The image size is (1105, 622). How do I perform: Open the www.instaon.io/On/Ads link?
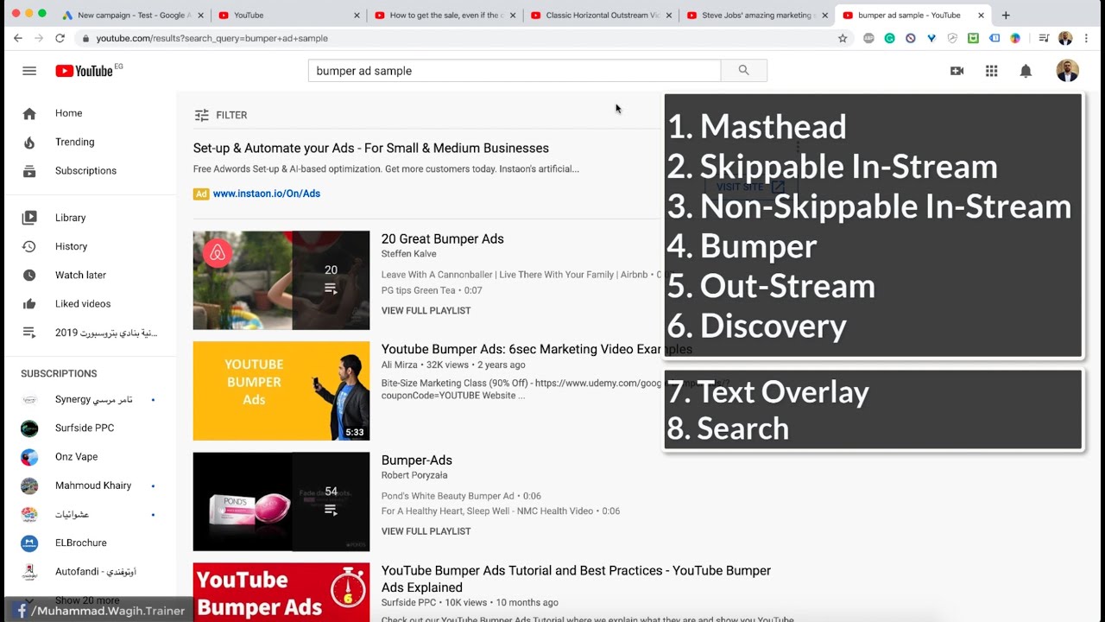(x=267, y=194)
